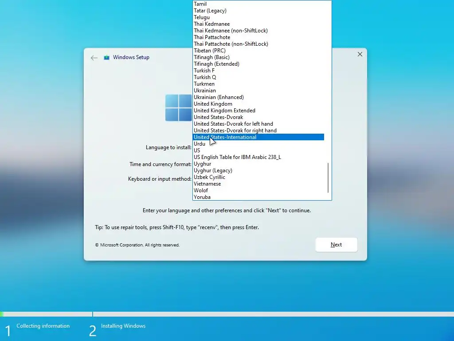The height and width of the screenshot is (341, 454).
Task: Click the dropdown list scrollbar thumb
Action: tap(328, 178)
